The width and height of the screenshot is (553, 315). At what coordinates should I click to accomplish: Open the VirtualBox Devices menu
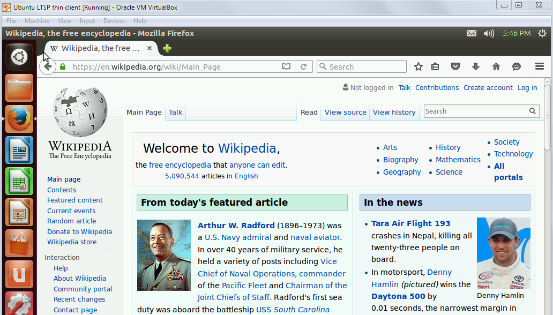coord(114,21)
